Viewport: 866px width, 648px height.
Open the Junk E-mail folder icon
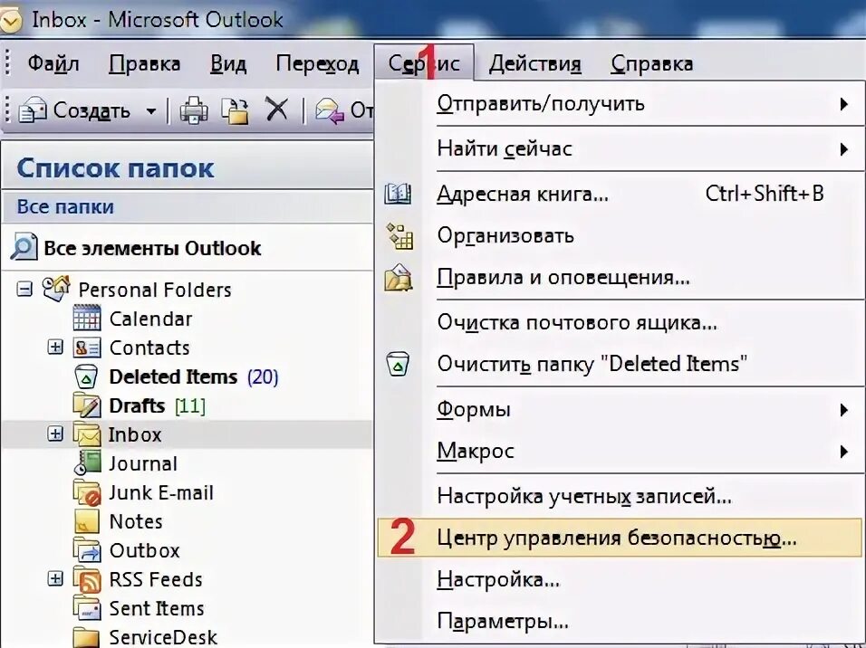87,492
